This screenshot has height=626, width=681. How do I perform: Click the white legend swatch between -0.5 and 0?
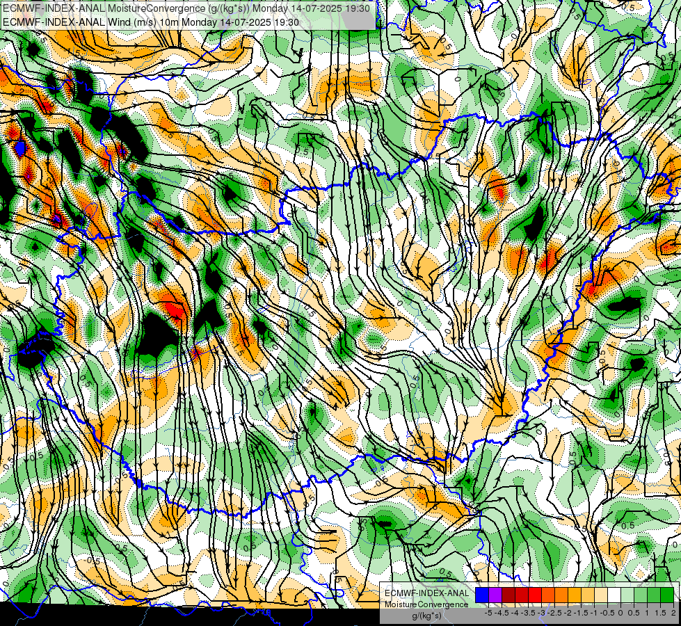pos(614,595)
